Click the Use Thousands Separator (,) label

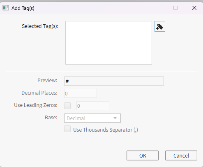tap(106, 130)
